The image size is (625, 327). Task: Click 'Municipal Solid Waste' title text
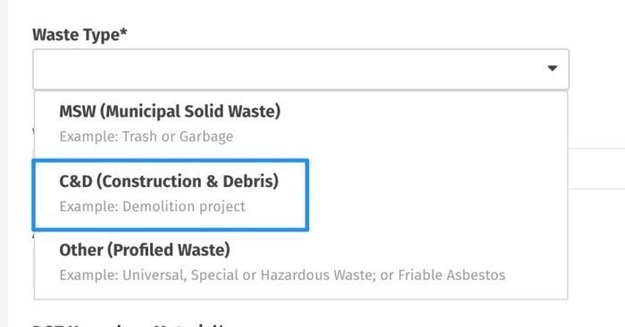click(190, 111)
